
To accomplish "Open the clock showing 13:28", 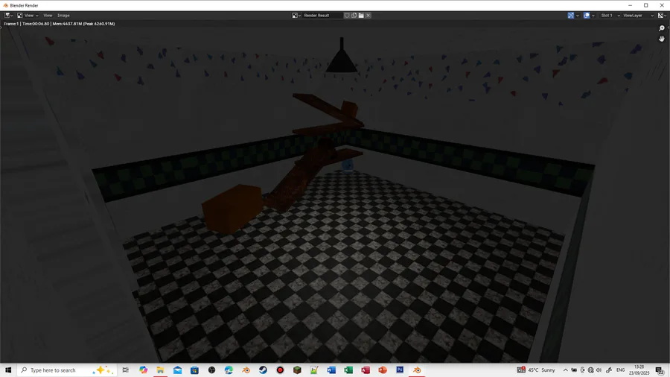I will pos(639,370).
